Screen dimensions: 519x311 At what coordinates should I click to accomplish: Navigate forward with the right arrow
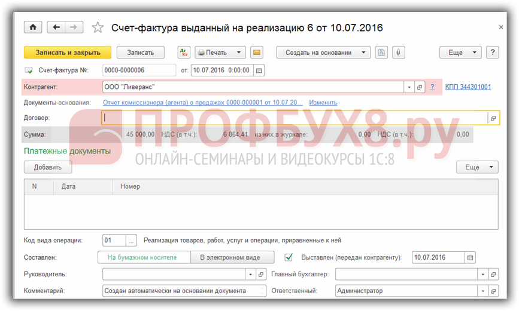[x=74, y=27]
